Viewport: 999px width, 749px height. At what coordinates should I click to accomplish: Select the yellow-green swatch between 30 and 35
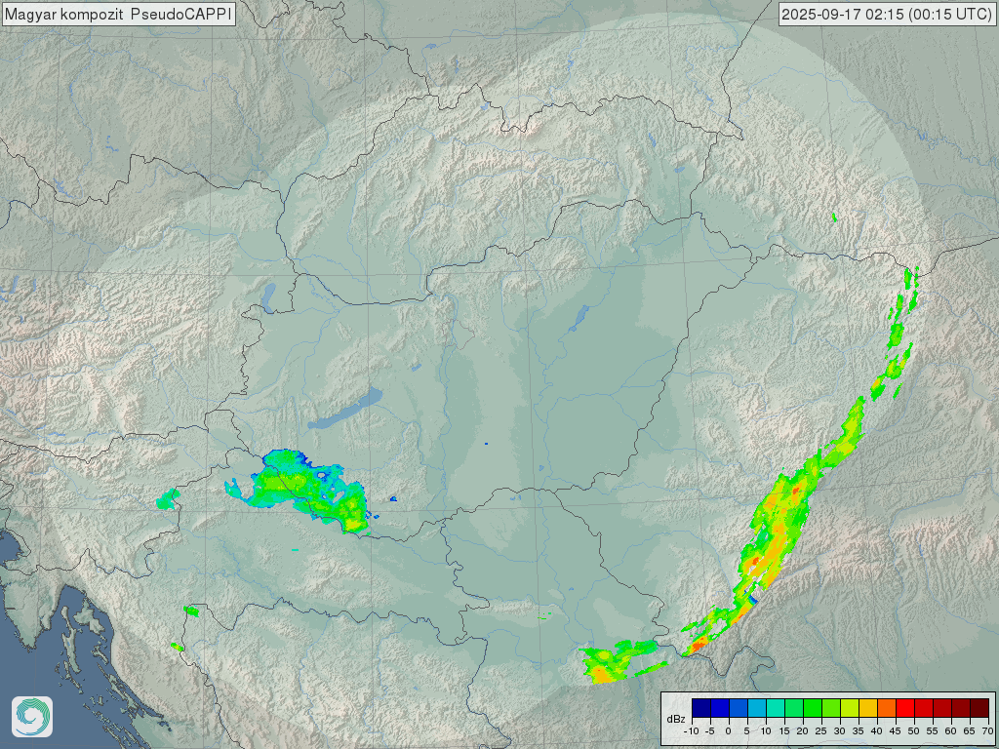[x=850, y=708]
